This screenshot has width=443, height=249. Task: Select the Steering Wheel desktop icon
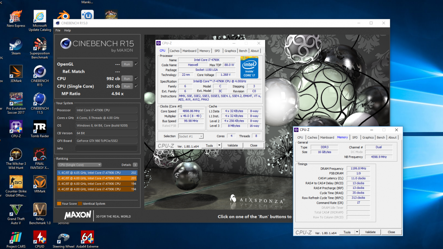[63, 240]
